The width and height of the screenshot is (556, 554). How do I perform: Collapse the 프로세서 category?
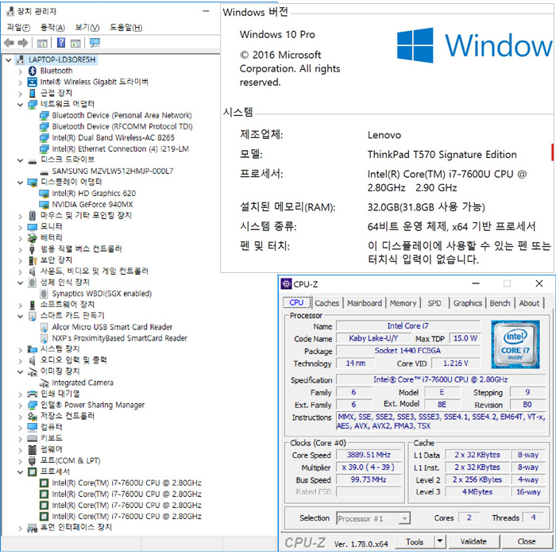click(x=20, y=472)
